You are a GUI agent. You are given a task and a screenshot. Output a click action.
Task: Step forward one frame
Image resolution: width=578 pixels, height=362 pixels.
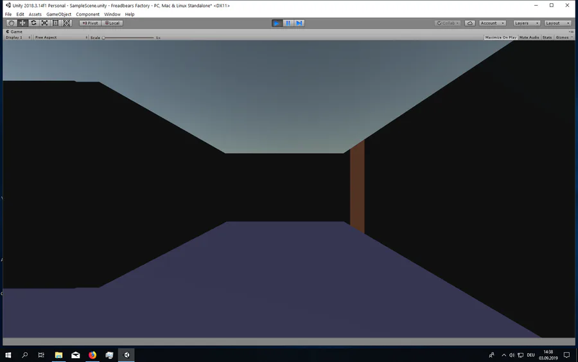[299, 23]
